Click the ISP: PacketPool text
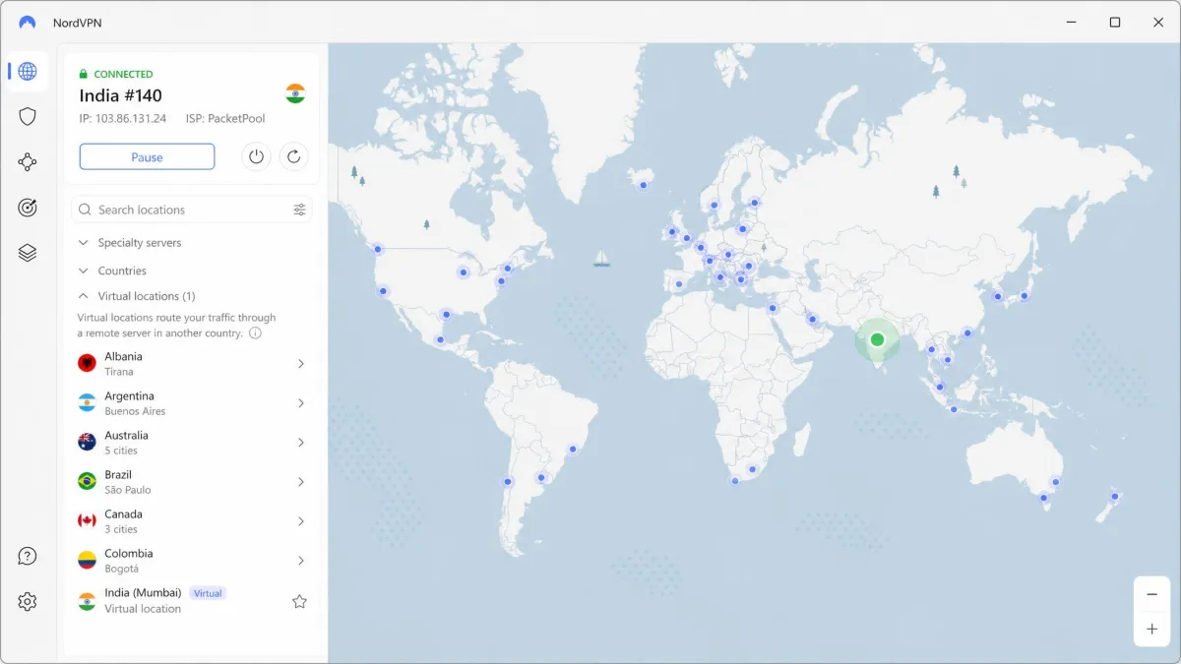This screenshot has height=664, width=1181. [225, 118]
